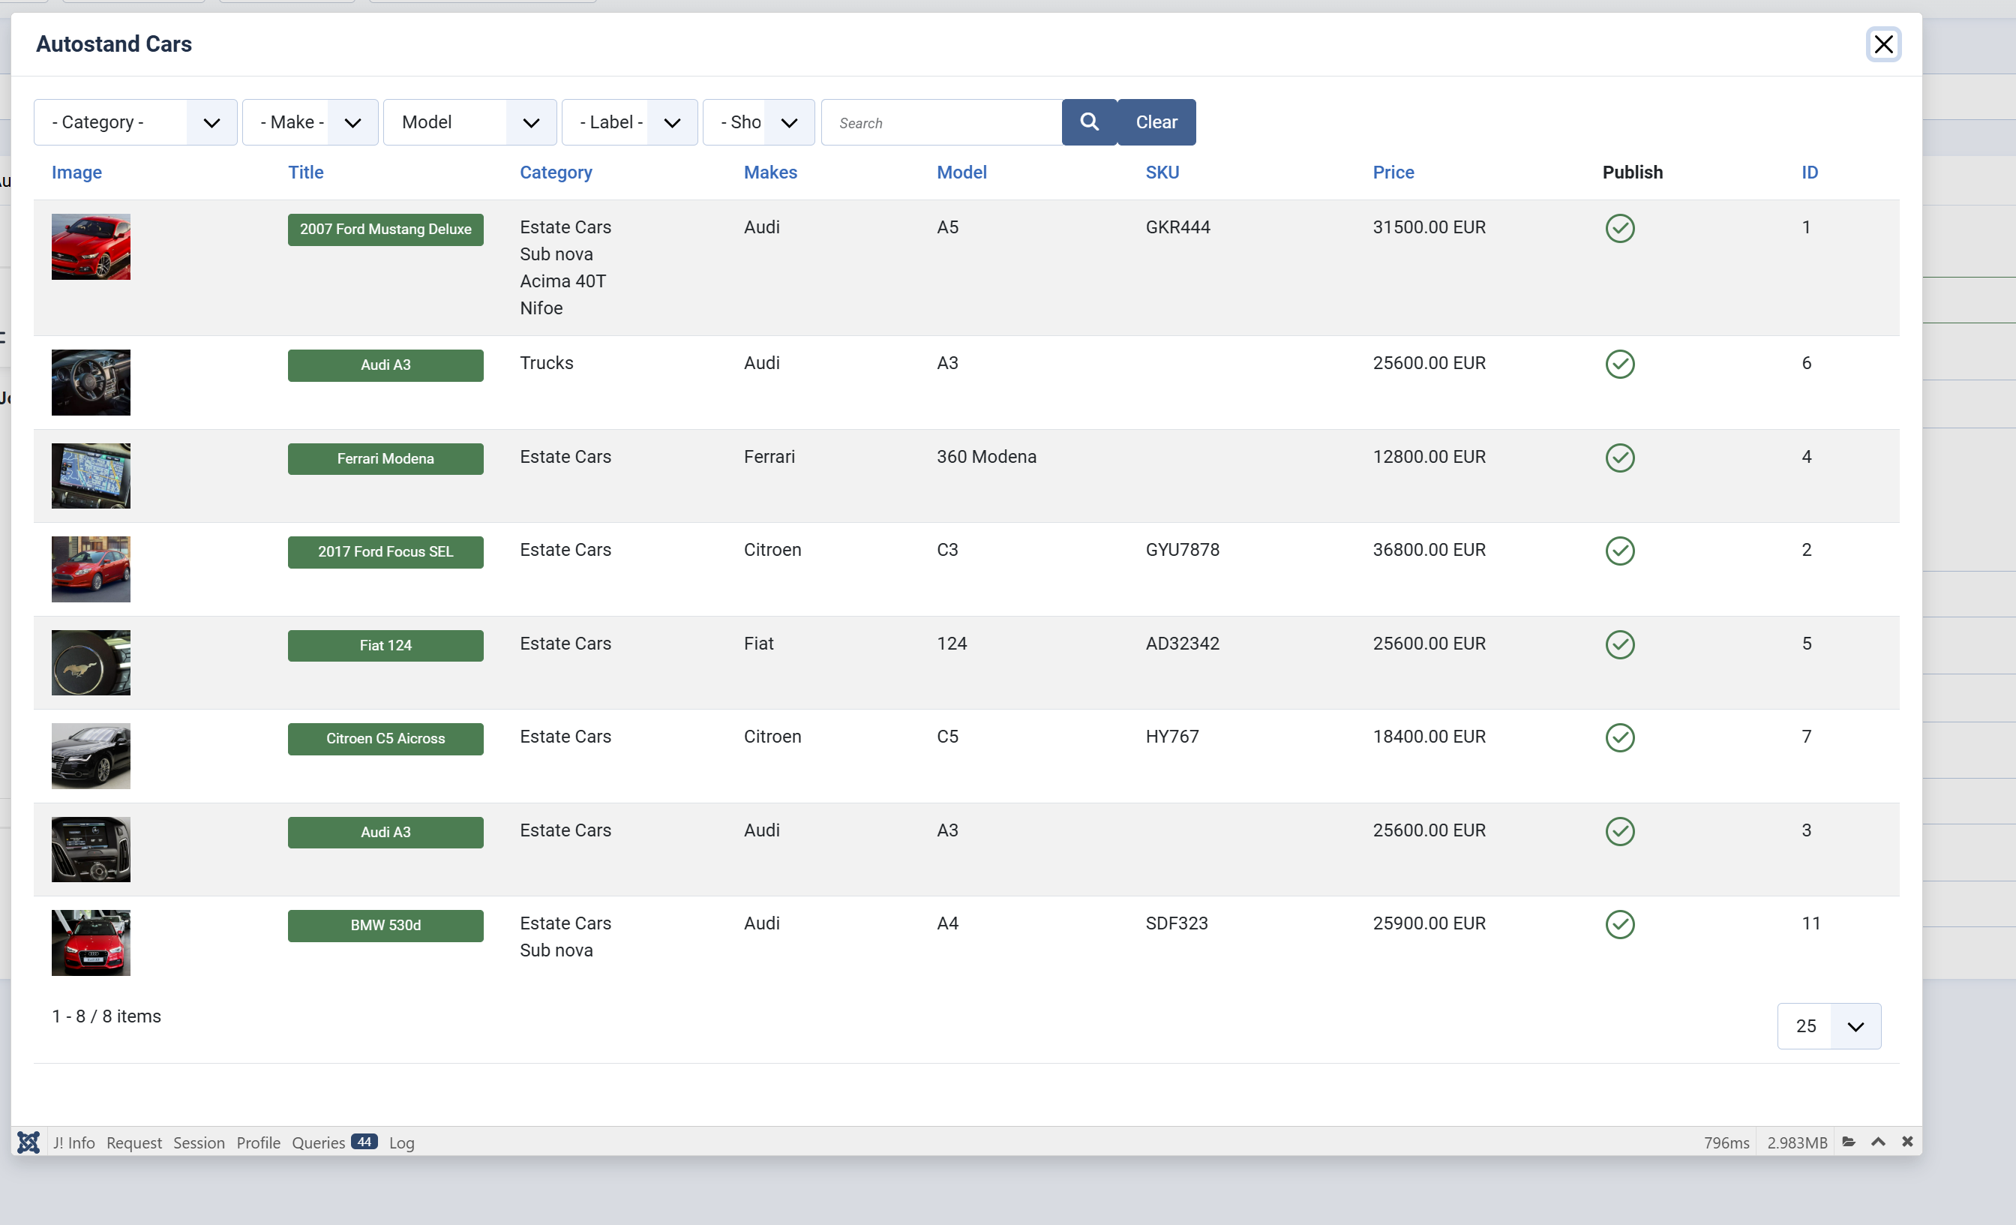Open the truncated Sho filter dropdown
Viewport: 2016px width, 1225px height.
pyautogui.click(x=758, y=122)
